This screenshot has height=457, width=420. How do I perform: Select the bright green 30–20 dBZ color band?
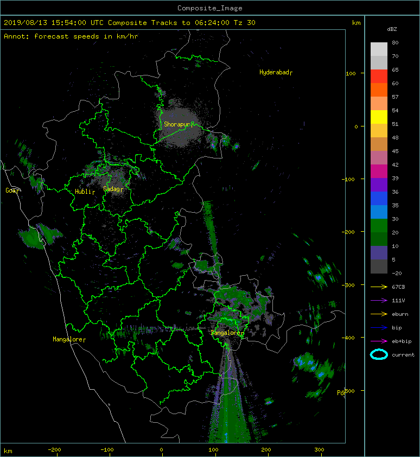coord(379,226)
